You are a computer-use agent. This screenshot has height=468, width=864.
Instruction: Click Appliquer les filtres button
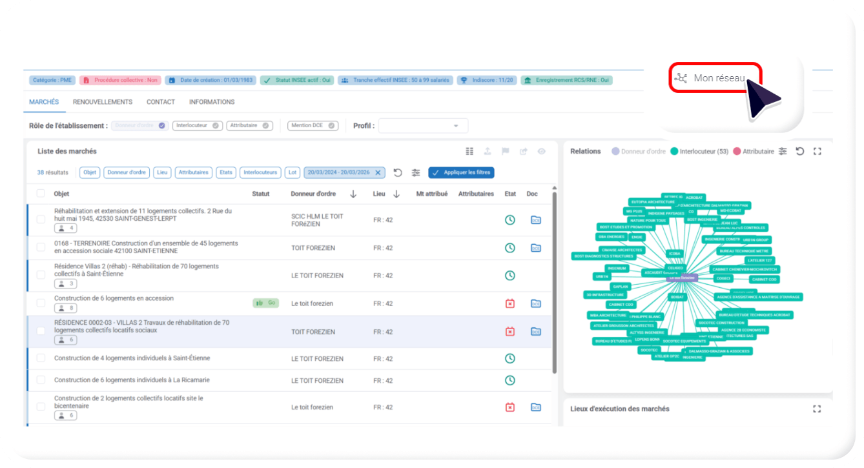tap(461, 172)
